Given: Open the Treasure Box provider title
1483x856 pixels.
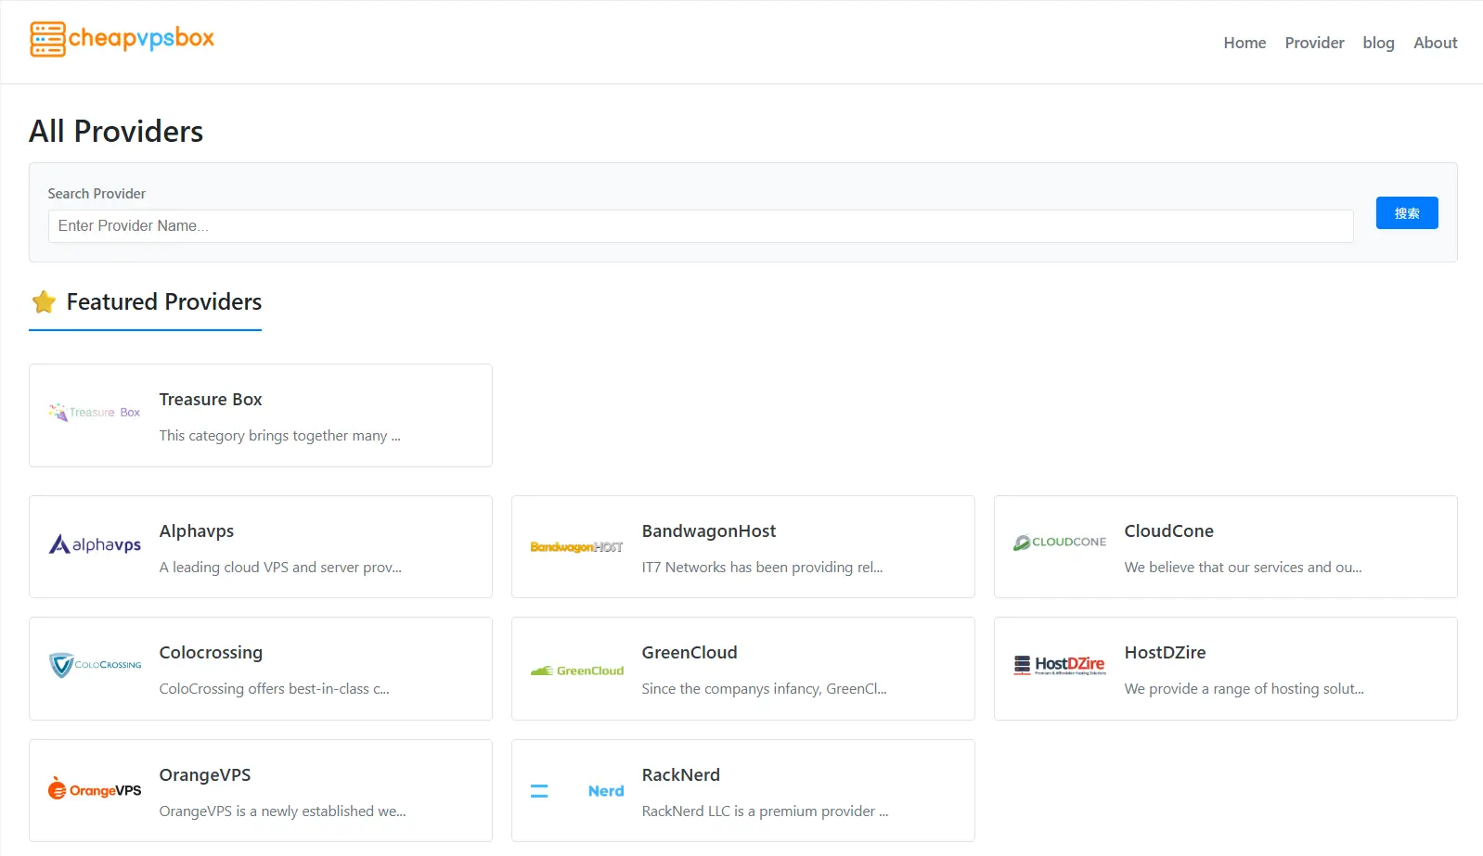Looking at the screenshot, I should click(211, 400).
